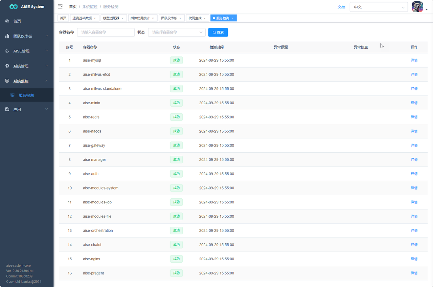Click 系统监控 in the breadcrumb
The width and height of the screenshot is (433, 287).
89,7
